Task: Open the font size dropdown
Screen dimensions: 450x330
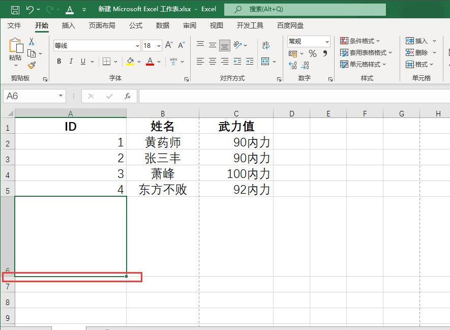Action: point(159,46)
